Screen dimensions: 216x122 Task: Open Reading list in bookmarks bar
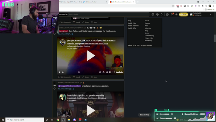[210, 9]
